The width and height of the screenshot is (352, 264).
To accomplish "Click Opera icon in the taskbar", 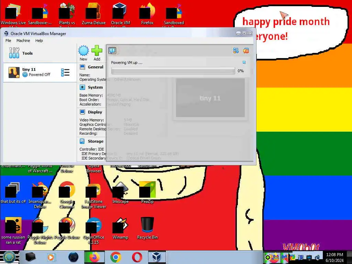I will [137, 257].
